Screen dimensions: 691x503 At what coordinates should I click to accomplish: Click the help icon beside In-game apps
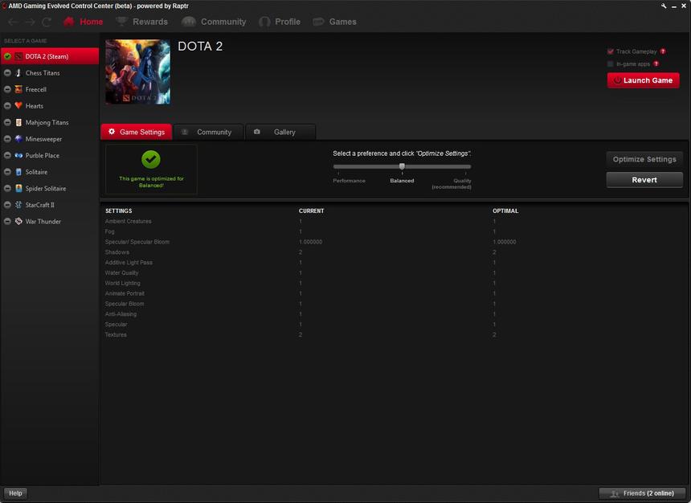tap(656, 64)
